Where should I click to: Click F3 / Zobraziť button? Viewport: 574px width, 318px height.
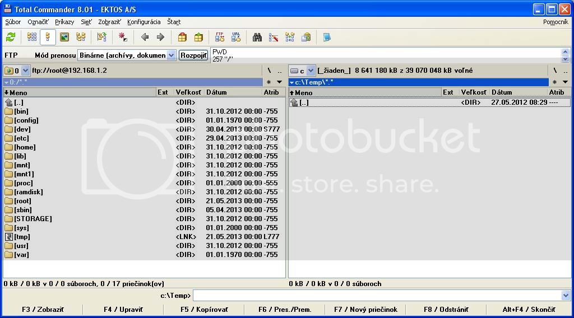click(x=43, y=310)
